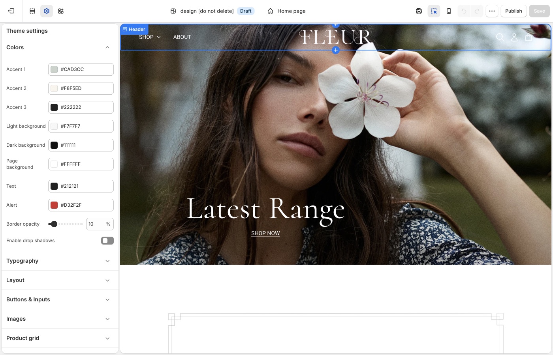
Task: Open the SHOP dropdown in store navigation
Action: click(x=150, y=37)
